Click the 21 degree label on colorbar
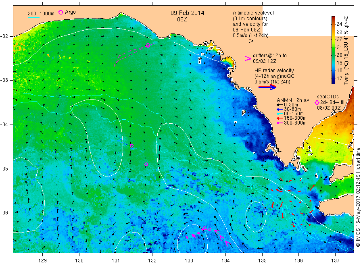363x266 pixels. (339, 47)
